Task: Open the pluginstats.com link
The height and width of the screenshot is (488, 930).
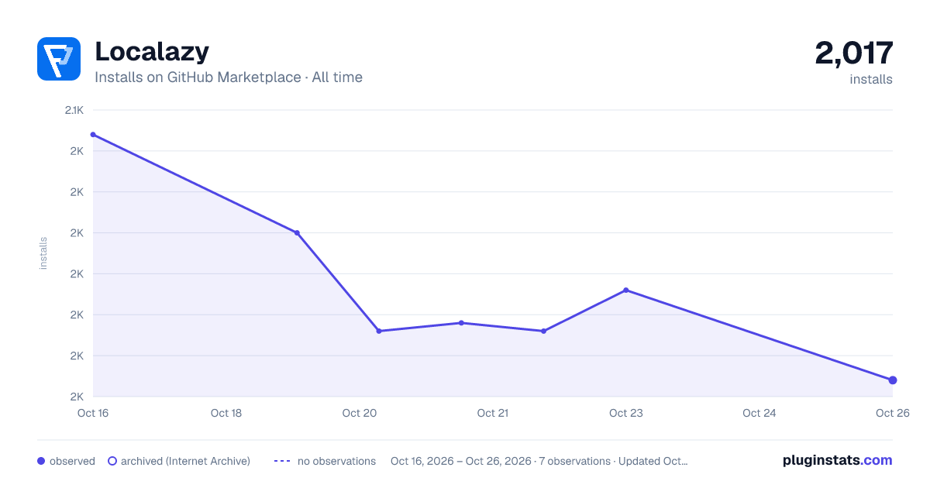Action: pos(837,460)
